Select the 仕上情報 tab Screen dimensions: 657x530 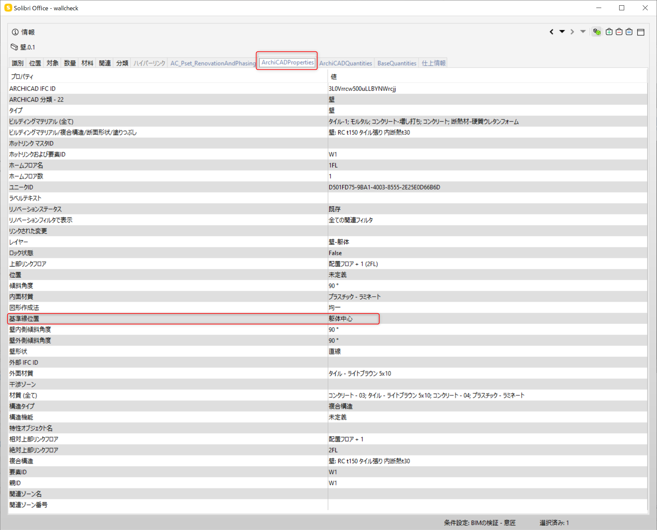pos(433,63)
